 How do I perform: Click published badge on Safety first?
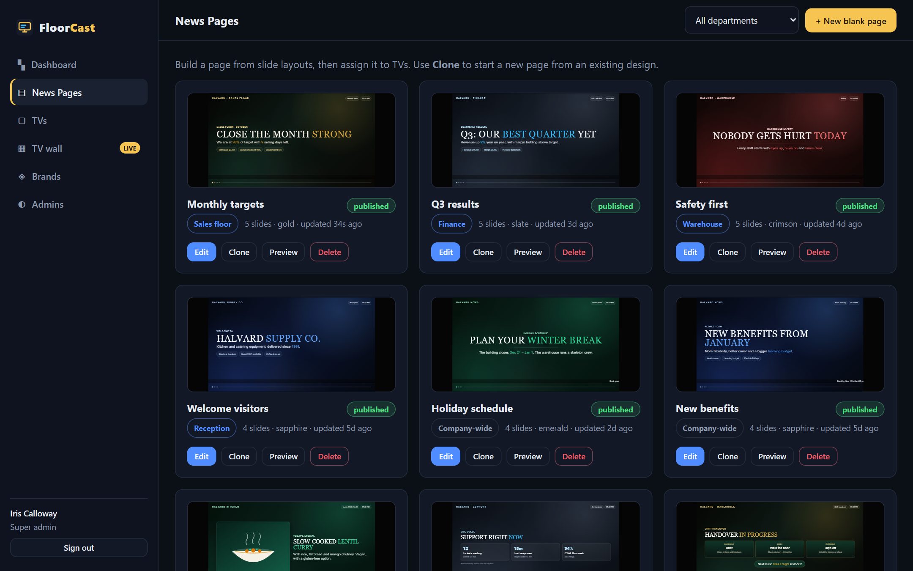coord(860,206)
